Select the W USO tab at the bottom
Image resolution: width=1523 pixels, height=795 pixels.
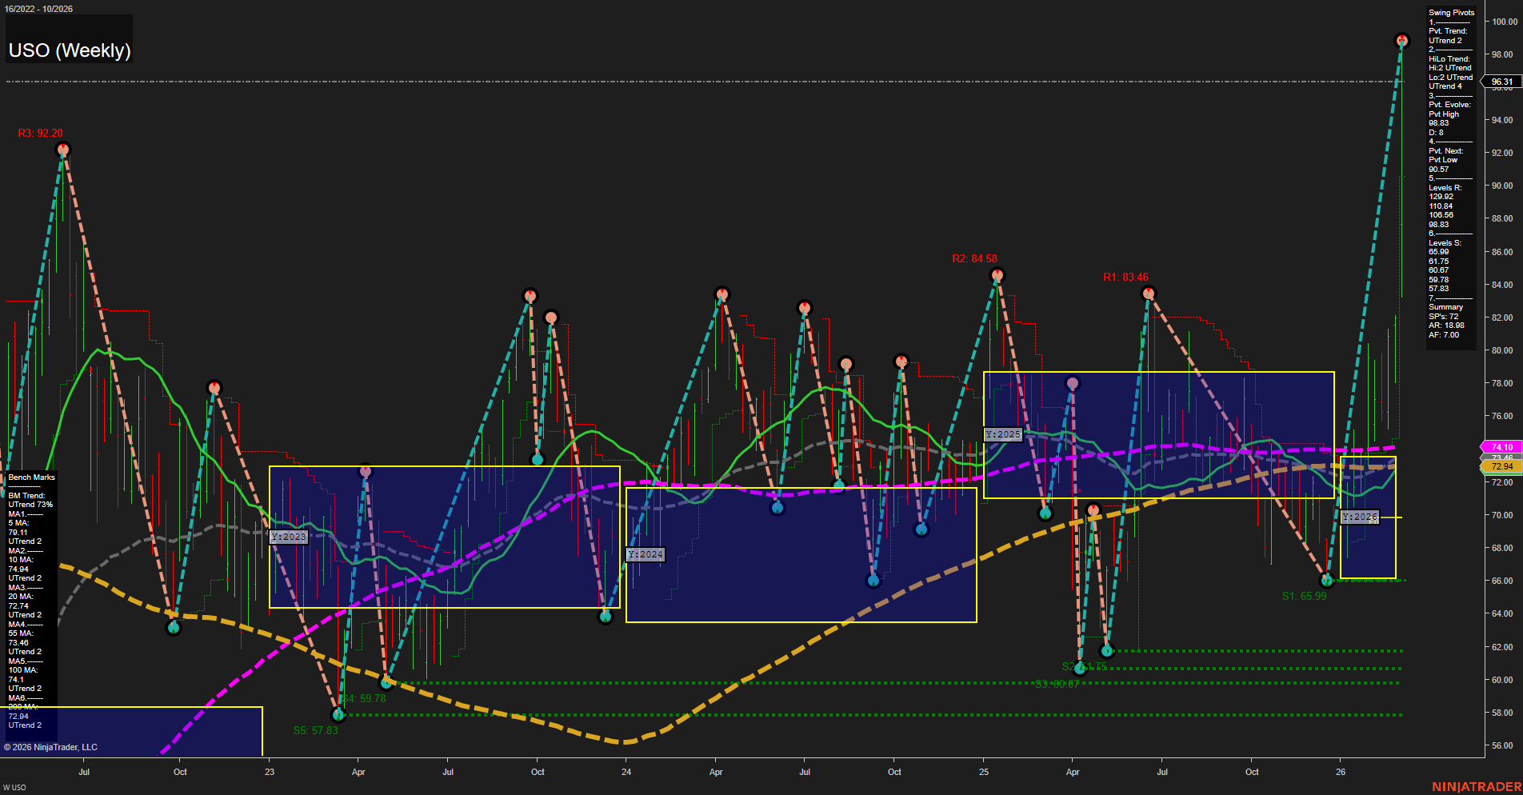pos(16,786)
